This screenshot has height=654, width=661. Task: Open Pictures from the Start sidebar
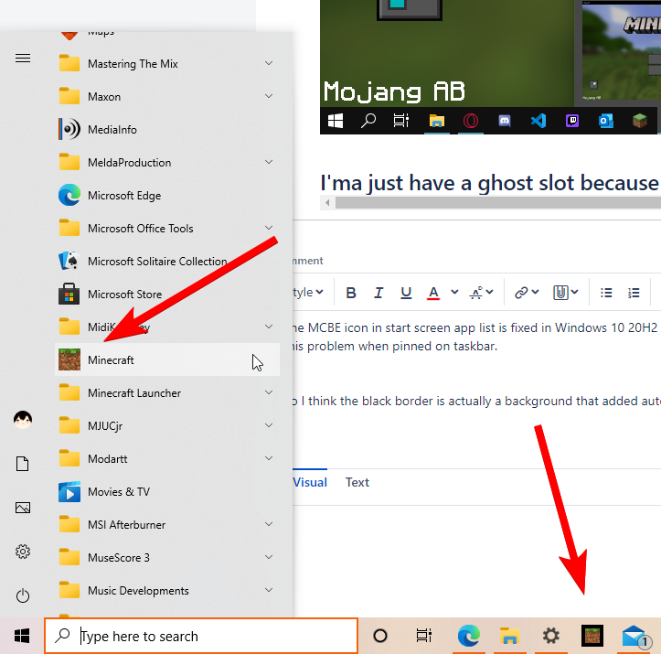coord(23,508)
